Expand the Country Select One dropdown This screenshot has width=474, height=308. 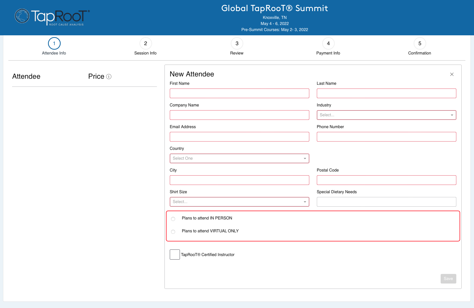click(x=239, y=158)
